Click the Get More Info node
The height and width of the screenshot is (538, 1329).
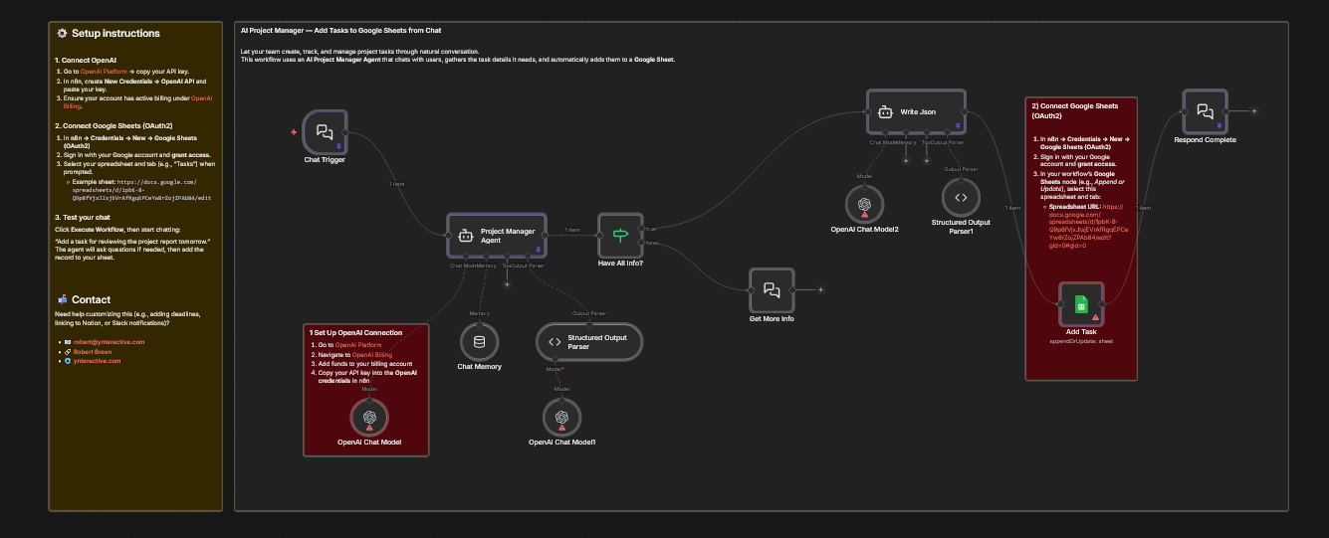[772, 289]
